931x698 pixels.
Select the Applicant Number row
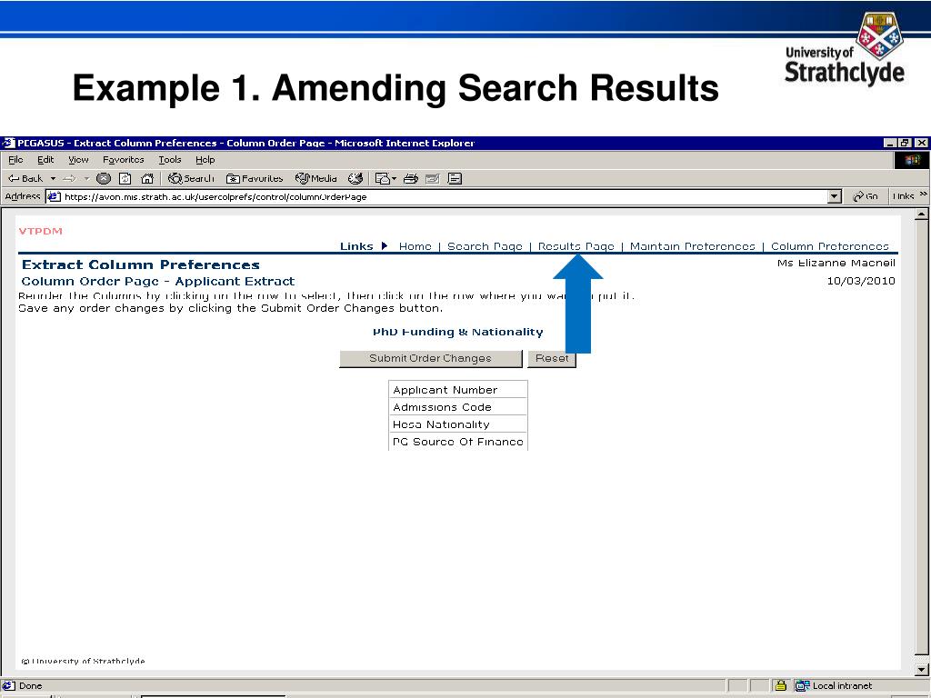pyautogui.click(x=458, y=390)
